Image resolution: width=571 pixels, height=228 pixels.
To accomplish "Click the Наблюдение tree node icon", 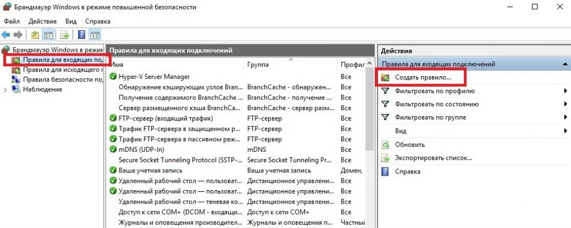I will 16,90.
